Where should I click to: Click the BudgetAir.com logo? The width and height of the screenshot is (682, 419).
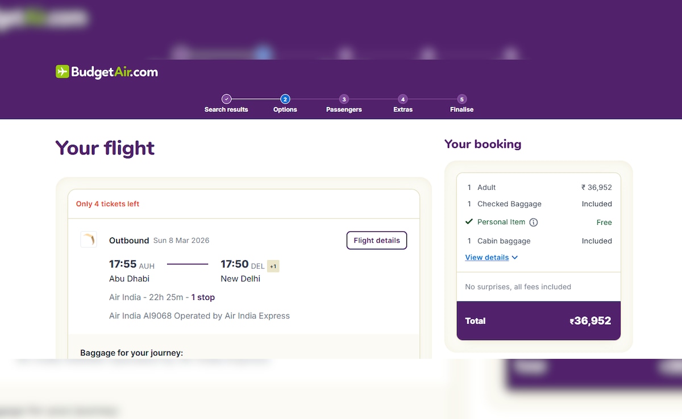(x=107, y=72)
